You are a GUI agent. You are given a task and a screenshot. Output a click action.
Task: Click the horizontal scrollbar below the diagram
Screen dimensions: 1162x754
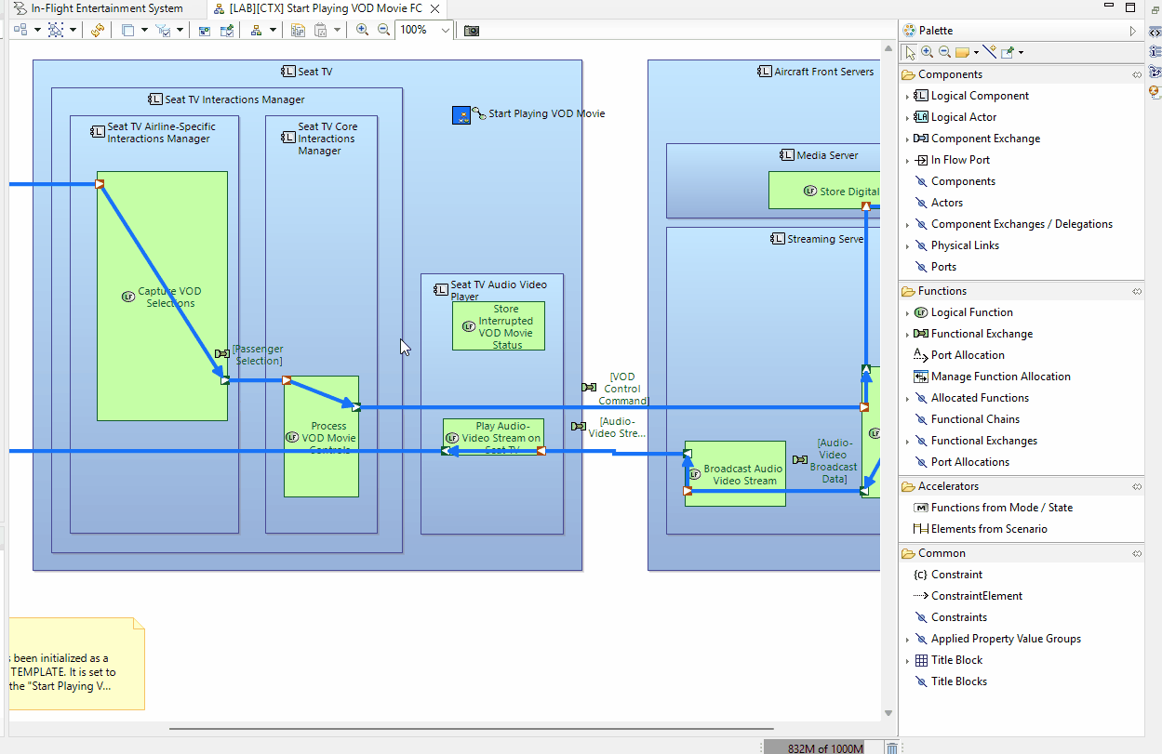tap(470, 729)
